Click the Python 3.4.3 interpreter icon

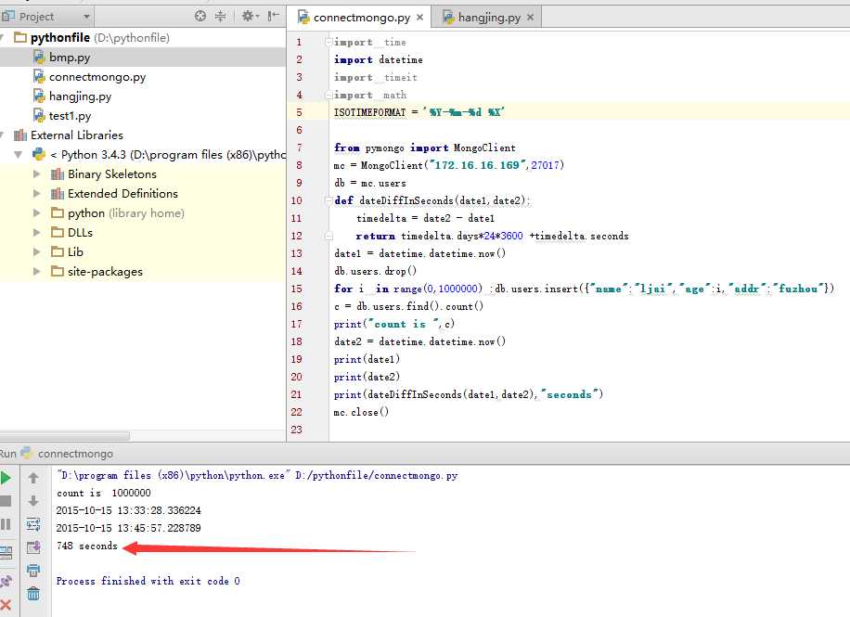(39, 155)
